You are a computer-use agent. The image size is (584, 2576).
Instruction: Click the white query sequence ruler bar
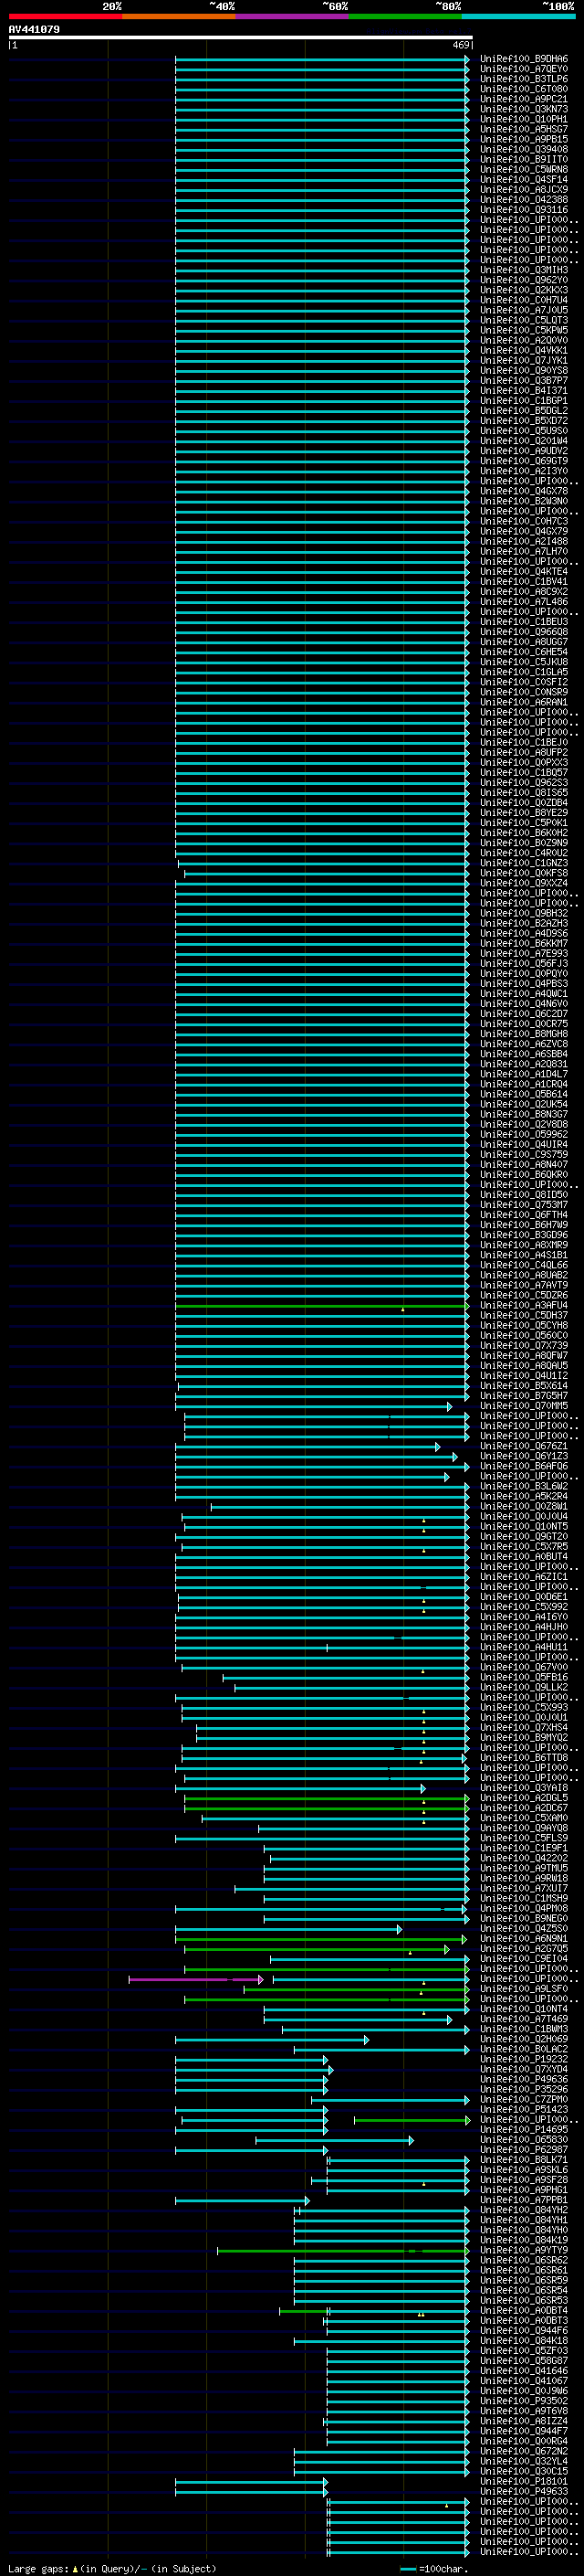[x=241, y=37]
